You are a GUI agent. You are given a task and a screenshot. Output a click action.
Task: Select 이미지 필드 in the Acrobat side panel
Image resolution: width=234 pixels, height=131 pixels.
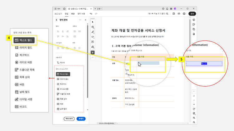[63, 79]
